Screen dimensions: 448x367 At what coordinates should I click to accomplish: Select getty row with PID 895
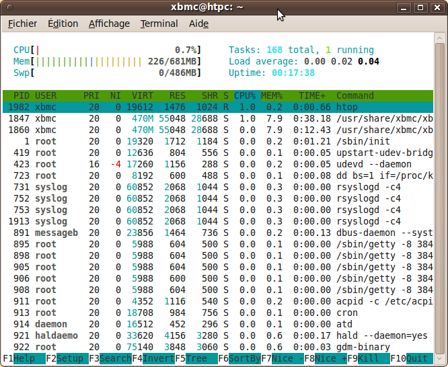pyautogui.click(x=218, y=244)
